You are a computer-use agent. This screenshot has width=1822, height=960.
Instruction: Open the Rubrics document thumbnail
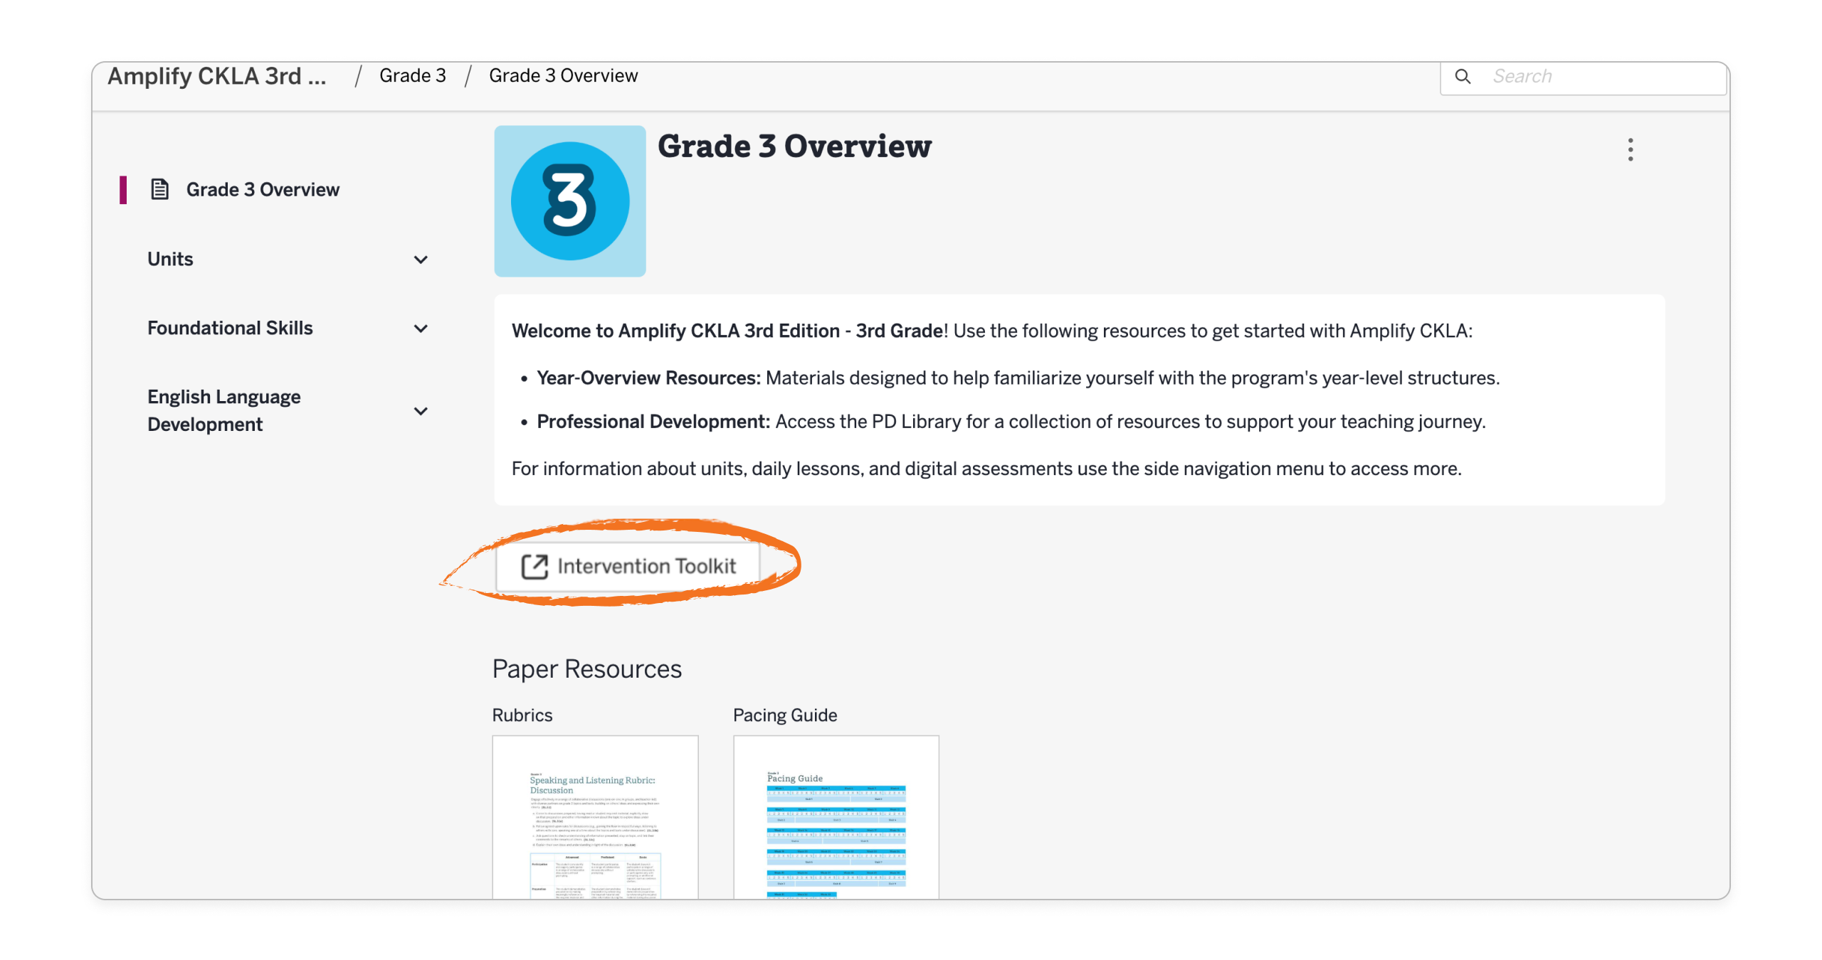(x=594, y=816)
